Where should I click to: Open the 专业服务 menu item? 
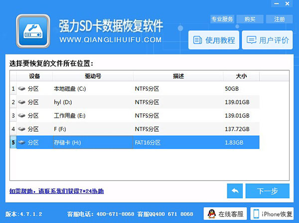[x=222, y=19]
